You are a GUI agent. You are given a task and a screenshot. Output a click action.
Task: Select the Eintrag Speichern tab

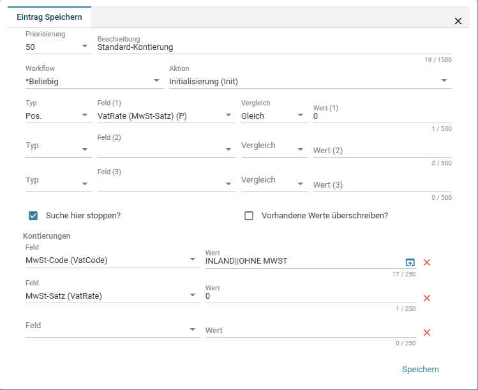(49, 17)
